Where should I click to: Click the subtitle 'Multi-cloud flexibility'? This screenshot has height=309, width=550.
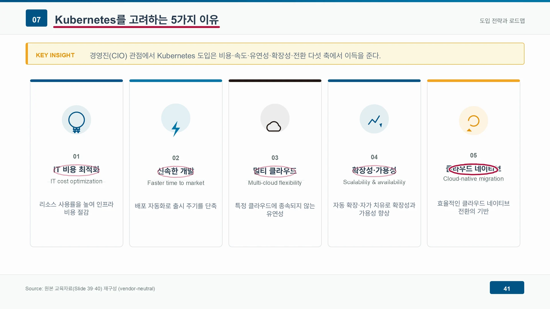(275, 183)
